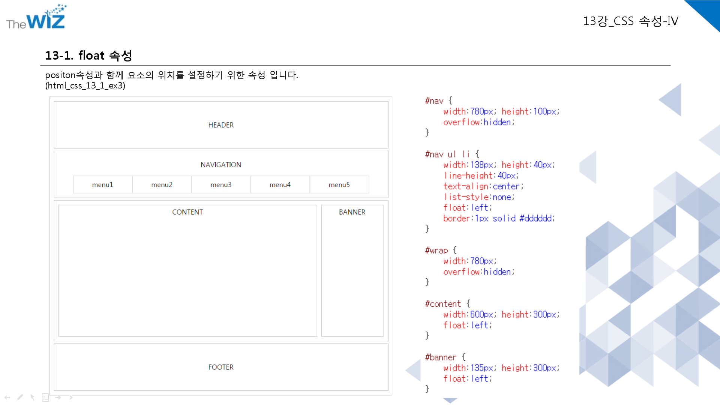The width and height of the screenshot is (720, 405).
Task: Open the slide list menu icon
Action: [x=45, y=397]
